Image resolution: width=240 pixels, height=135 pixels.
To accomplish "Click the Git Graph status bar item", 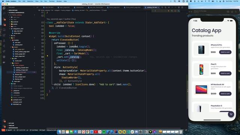I will (x=42, y=130).
